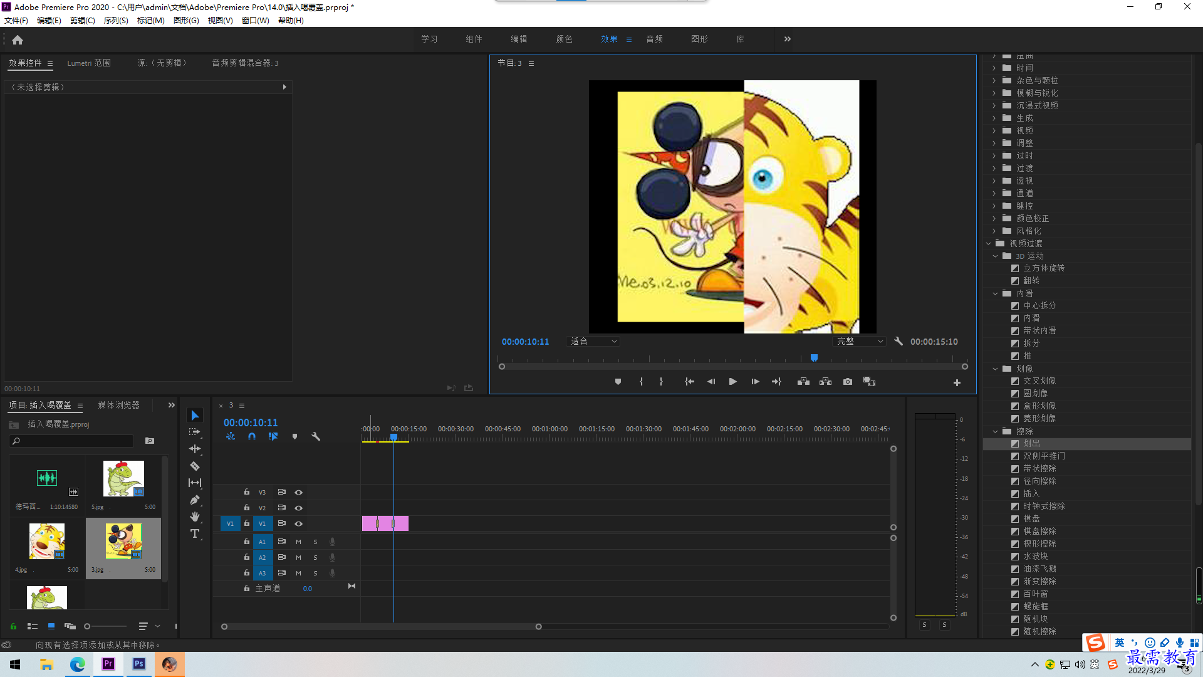The image size is (1203, 677).
Task: Select the 油漆飞溅 transition
Action: [x=1039, y=569]
